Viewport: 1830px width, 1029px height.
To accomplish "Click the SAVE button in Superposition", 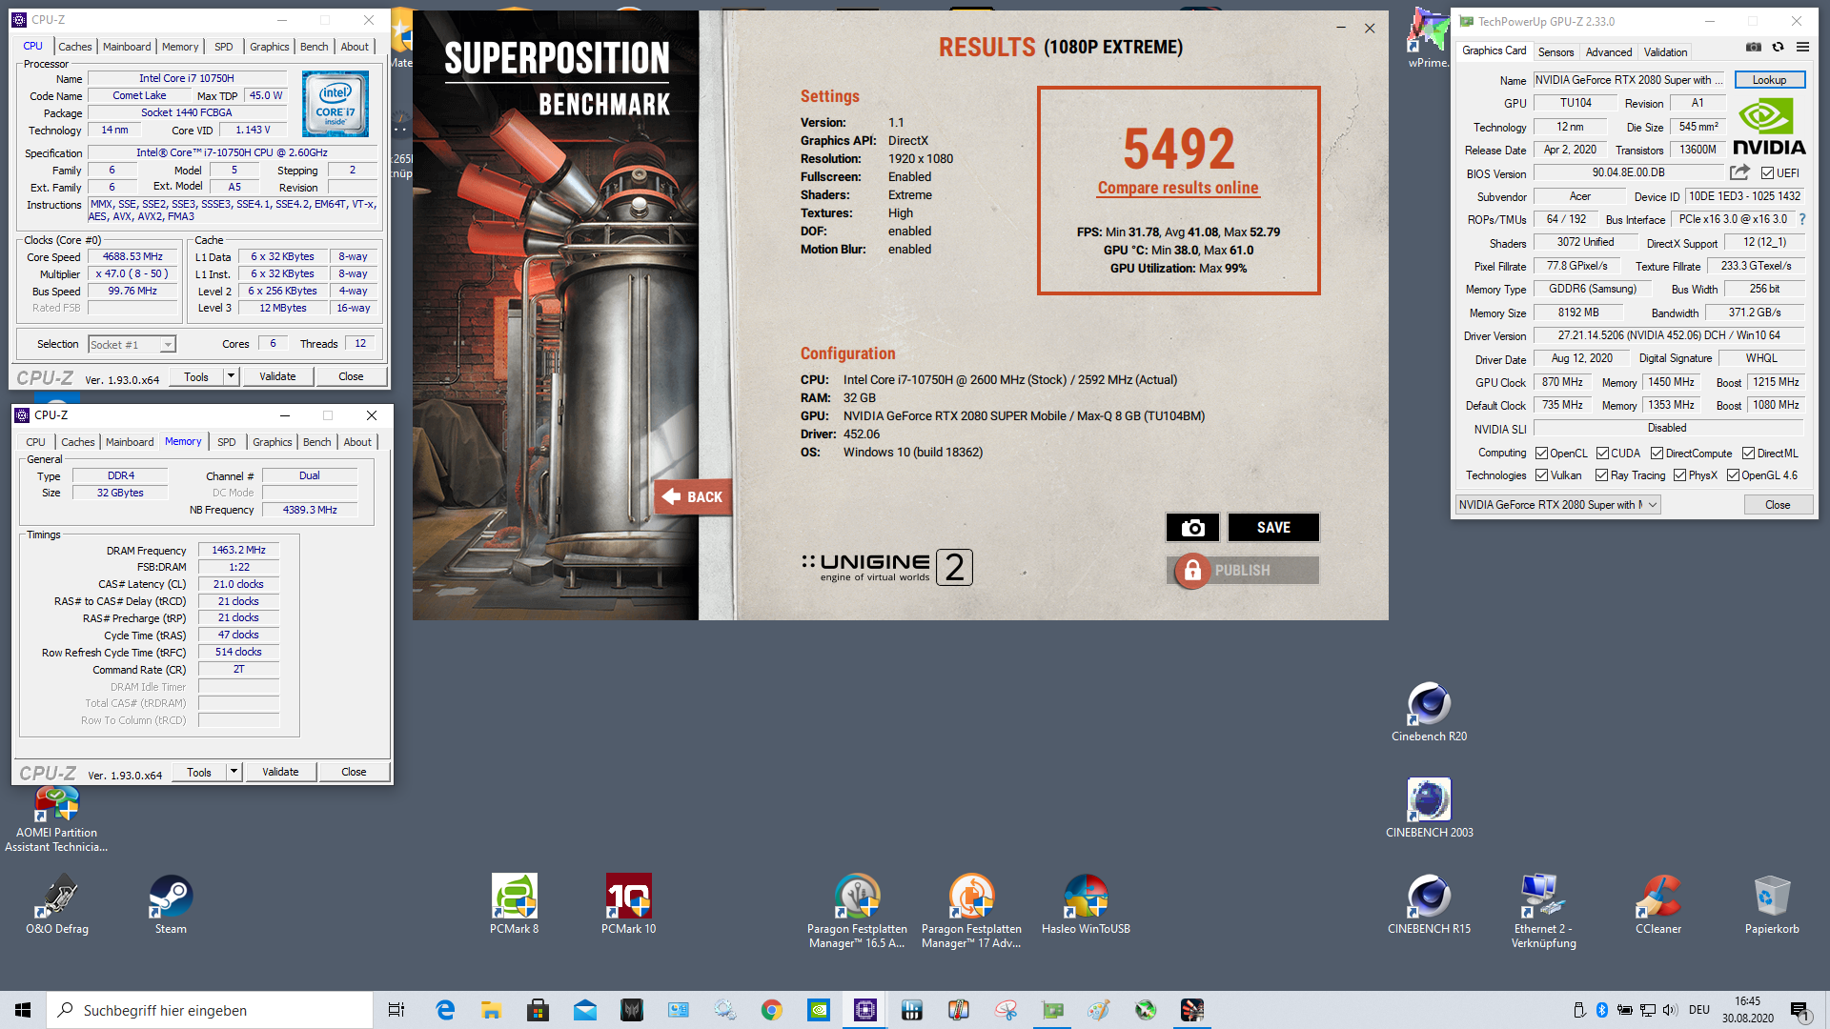I will tap(1273, 527).
